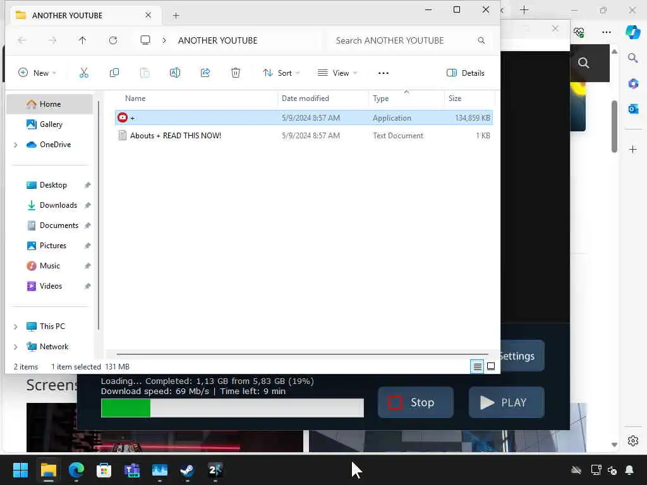This screenshot has width=647, height=485.
Task: Open Microsoft Store from the taskbar
Action: coord(104,470)
